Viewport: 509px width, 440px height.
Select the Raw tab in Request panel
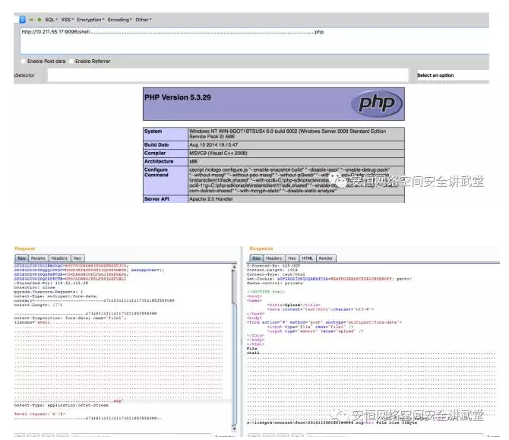coord(21,258)
